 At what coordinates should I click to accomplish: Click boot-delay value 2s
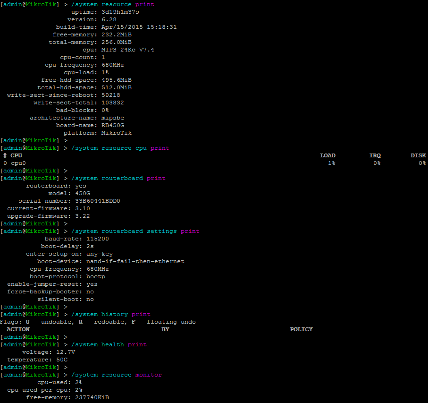[x=90, y=247]
